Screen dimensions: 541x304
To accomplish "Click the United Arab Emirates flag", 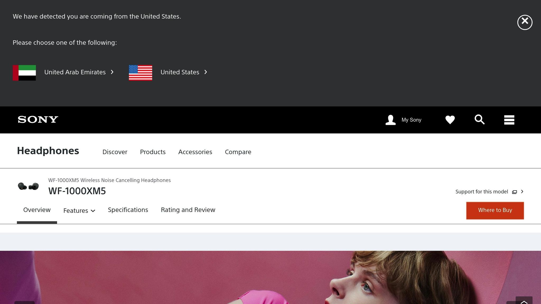I will [x=24, y=73].
